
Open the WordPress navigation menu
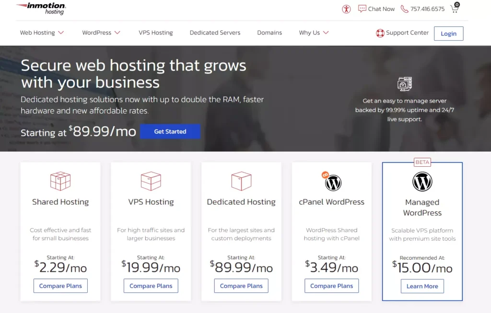click(101, 33)
